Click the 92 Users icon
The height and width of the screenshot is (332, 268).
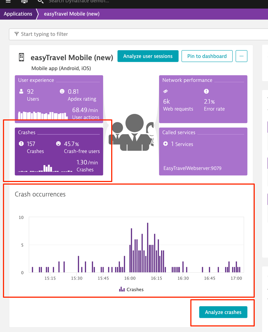coord(21,91)
